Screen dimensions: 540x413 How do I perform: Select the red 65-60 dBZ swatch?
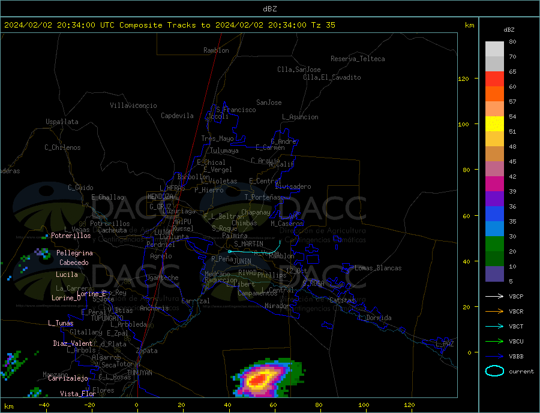click(494, 79)
